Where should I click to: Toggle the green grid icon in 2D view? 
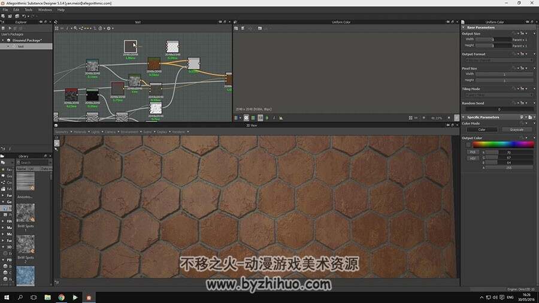point(253,118)
